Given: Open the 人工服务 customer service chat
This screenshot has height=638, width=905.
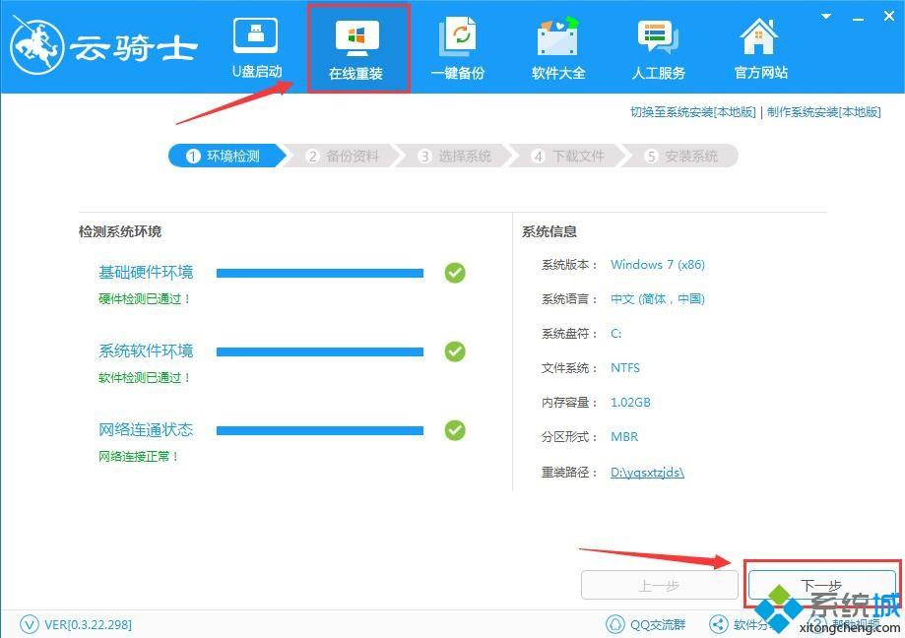Looking at the screenshot, I should 659,47.
